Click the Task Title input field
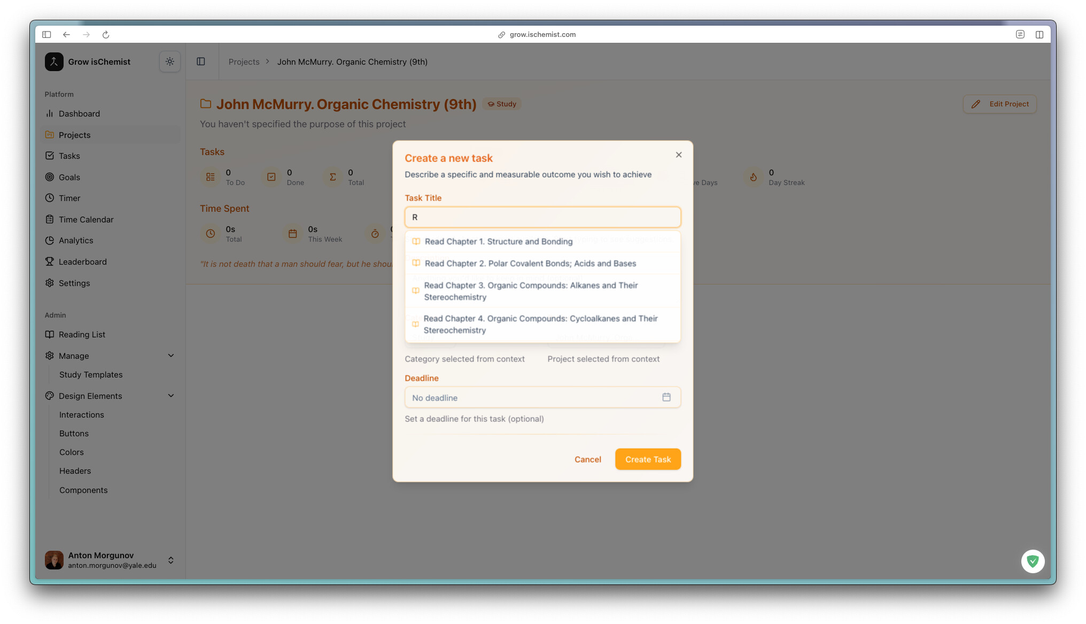This screenshot has height=624, width=1086. [x=542, y=217]
